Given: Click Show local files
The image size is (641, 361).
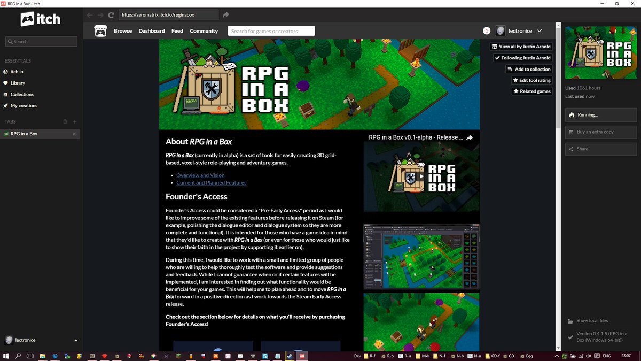Looking at the screenshot, I should (x=588, y=321).
